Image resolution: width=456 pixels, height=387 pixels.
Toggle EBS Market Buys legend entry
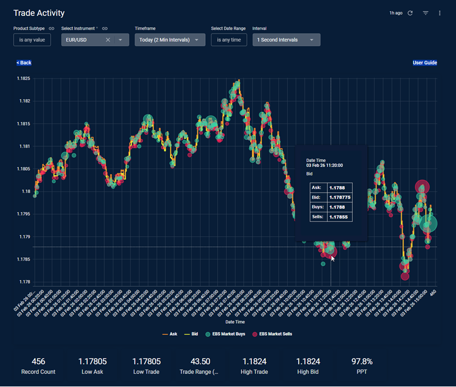coord(225,334)
